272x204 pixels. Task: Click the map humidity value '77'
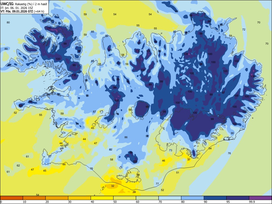tap(157, 184)
